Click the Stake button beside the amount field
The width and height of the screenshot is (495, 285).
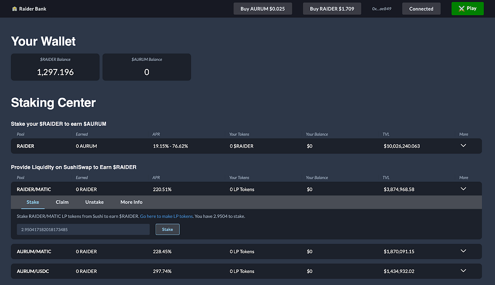click(168, 229)
